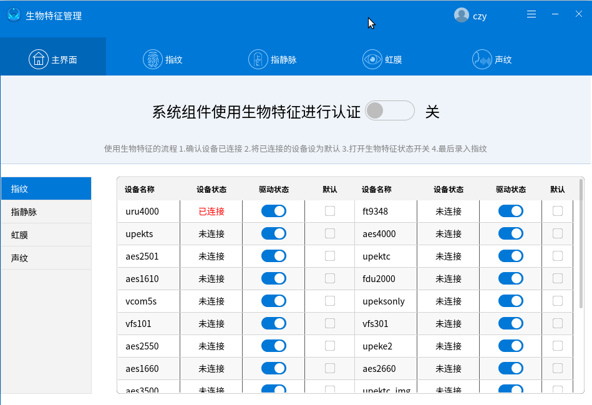592x405 pixels.
Task: Click the czy user avatar icon
Action: pos(462,15)
